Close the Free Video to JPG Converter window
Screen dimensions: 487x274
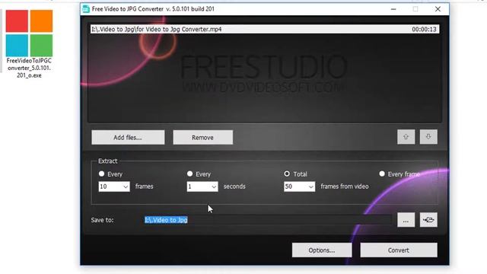[x=438, y=9]
